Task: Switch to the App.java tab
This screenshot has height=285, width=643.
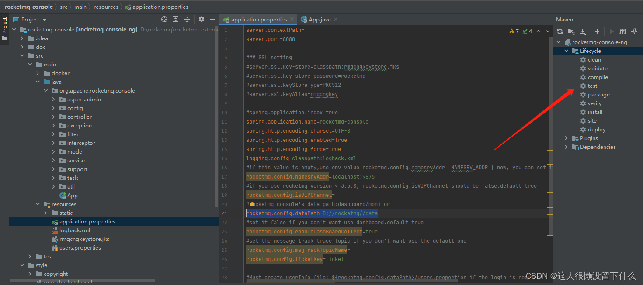Action: pyautogui.click(x=319, y=19)
